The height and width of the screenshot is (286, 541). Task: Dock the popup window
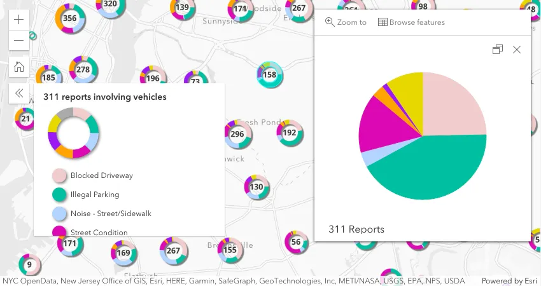click(498, 50)
